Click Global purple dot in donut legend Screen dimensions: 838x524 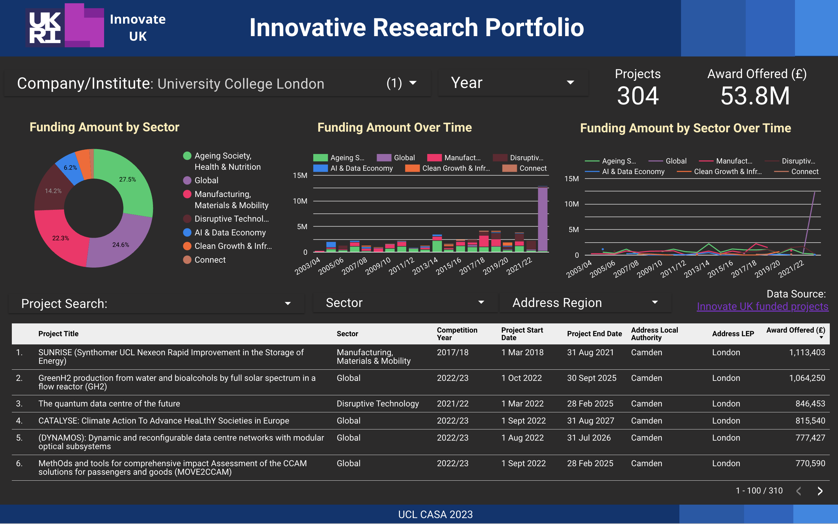(187, 180)
